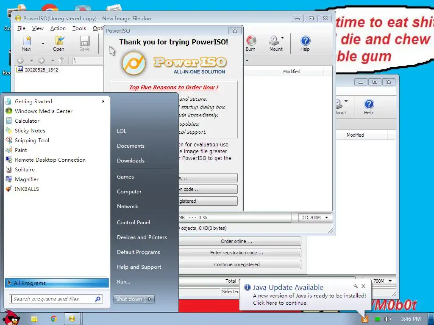
Task: Open Documents from Start menu
Action: click(131, 146)
